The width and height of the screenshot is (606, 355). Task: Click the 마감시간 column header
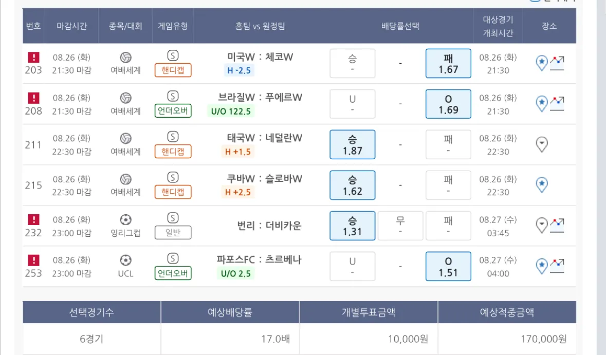point(72,26)
